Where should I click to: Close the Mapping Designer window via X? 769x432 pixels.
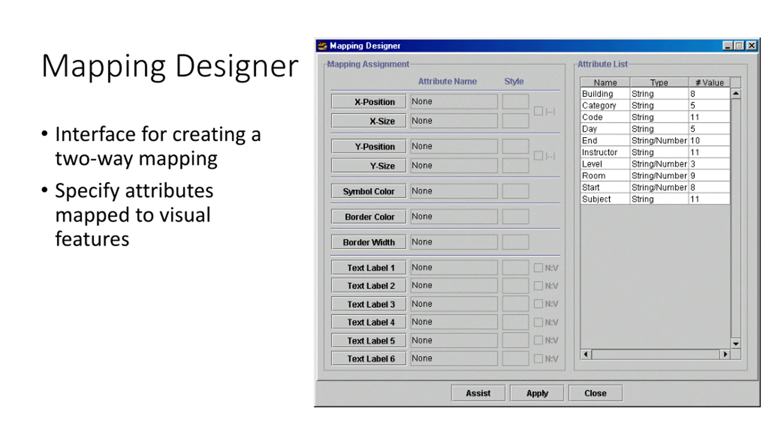752,46
